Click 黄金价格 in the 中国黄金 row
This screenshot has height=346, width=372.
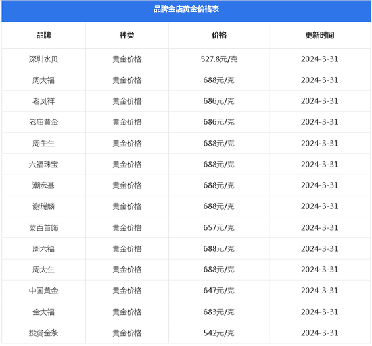coord(127,291)
